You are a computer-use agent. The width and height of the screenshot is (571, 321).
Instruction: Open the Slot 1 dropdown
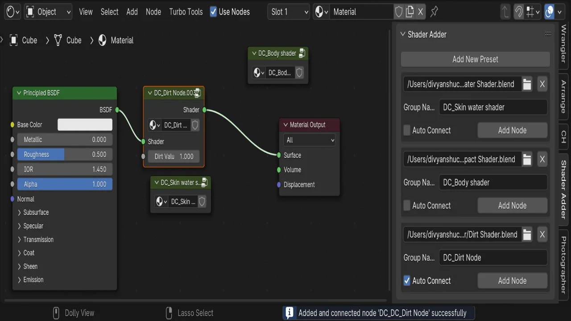[x=289, y=12]
